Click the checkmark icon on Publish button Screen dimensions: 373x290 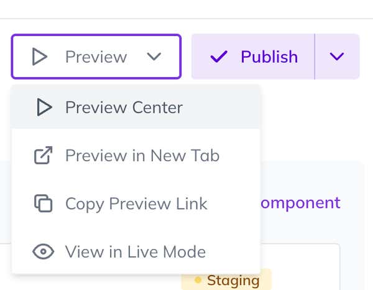(218, 57)
